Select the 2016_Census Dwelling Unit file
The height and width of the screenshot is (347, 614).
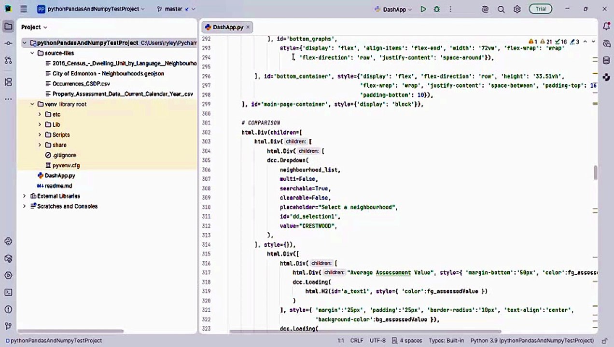[x=121, y=63]
